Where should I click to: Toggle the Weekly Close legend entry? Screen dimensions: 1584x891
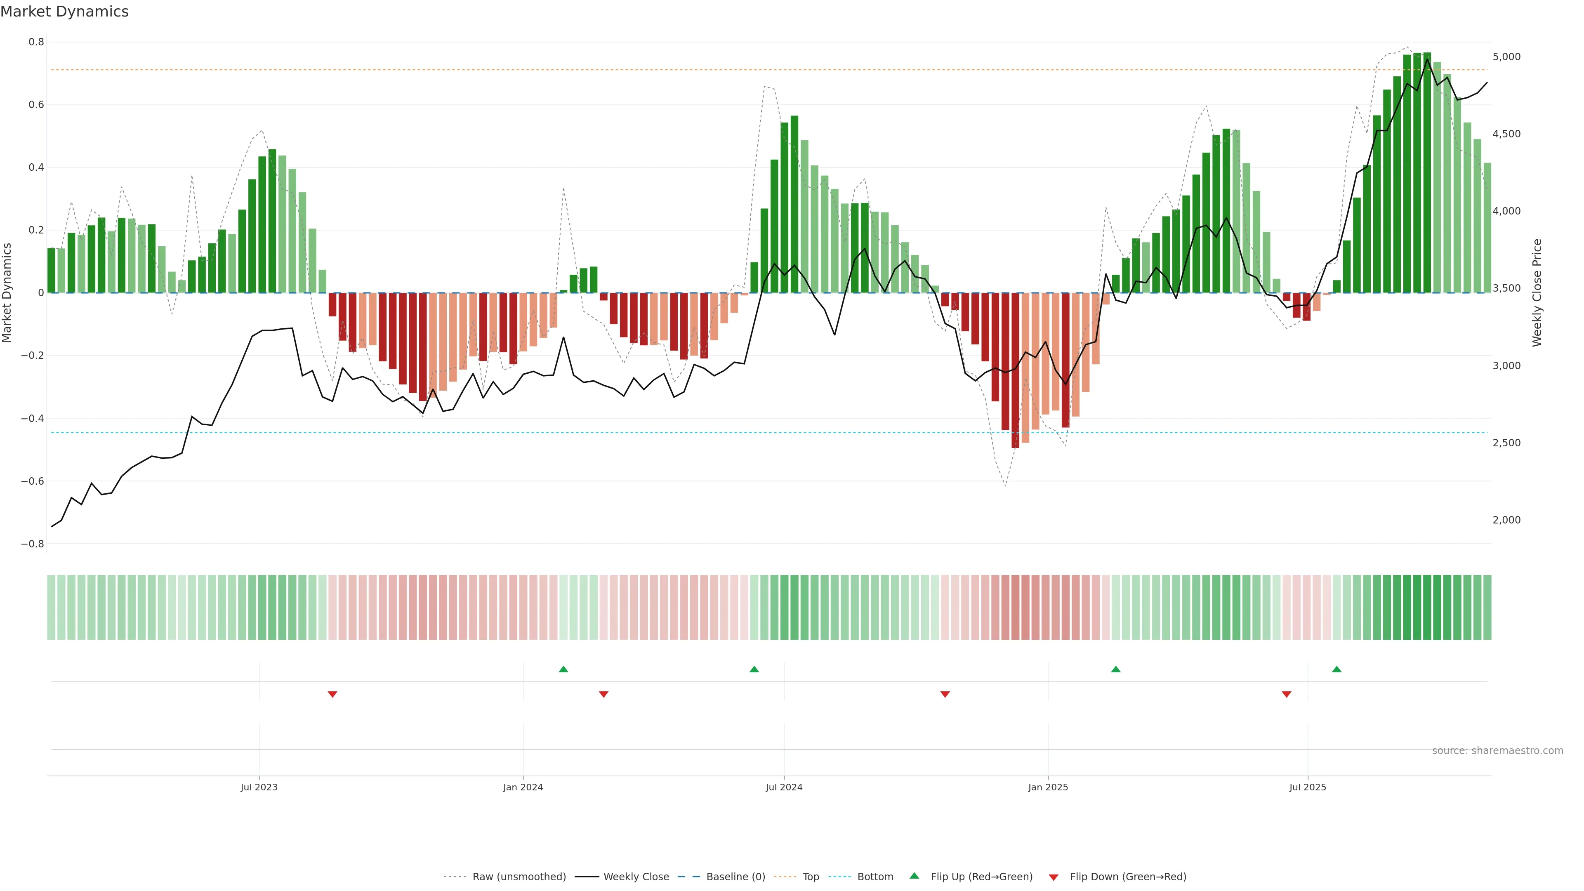(636, 877)
